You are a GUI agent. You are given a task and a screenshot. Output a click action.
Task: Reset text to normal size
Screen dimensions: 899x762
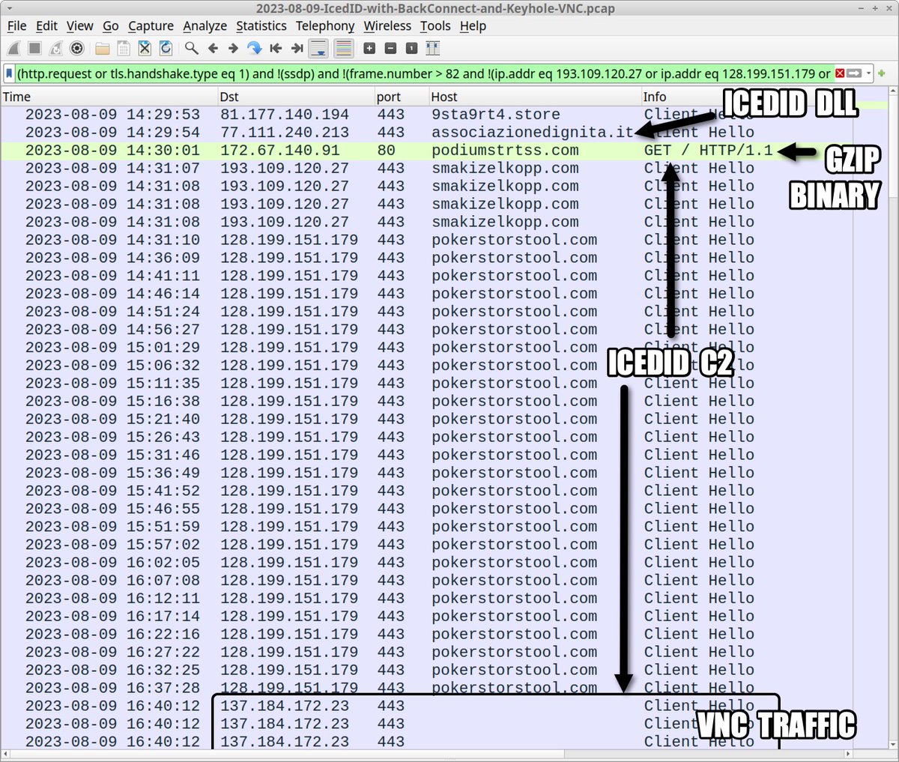411,49
